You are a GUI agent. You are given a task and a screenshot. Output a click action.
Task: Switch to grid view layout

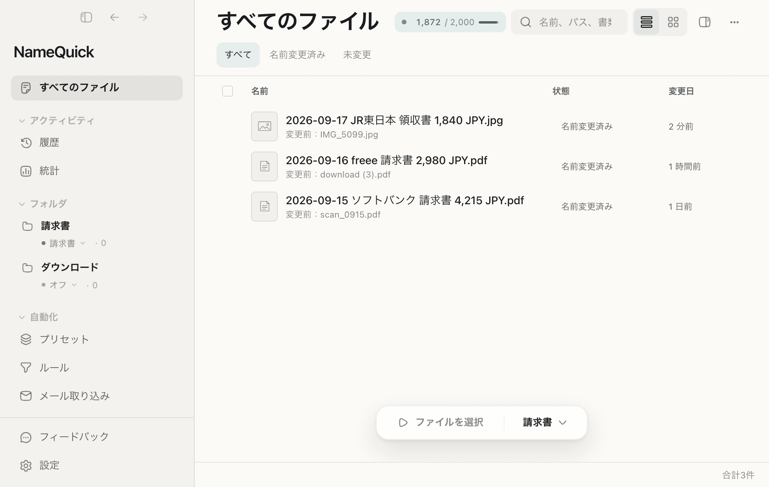(x=673, y=22)
